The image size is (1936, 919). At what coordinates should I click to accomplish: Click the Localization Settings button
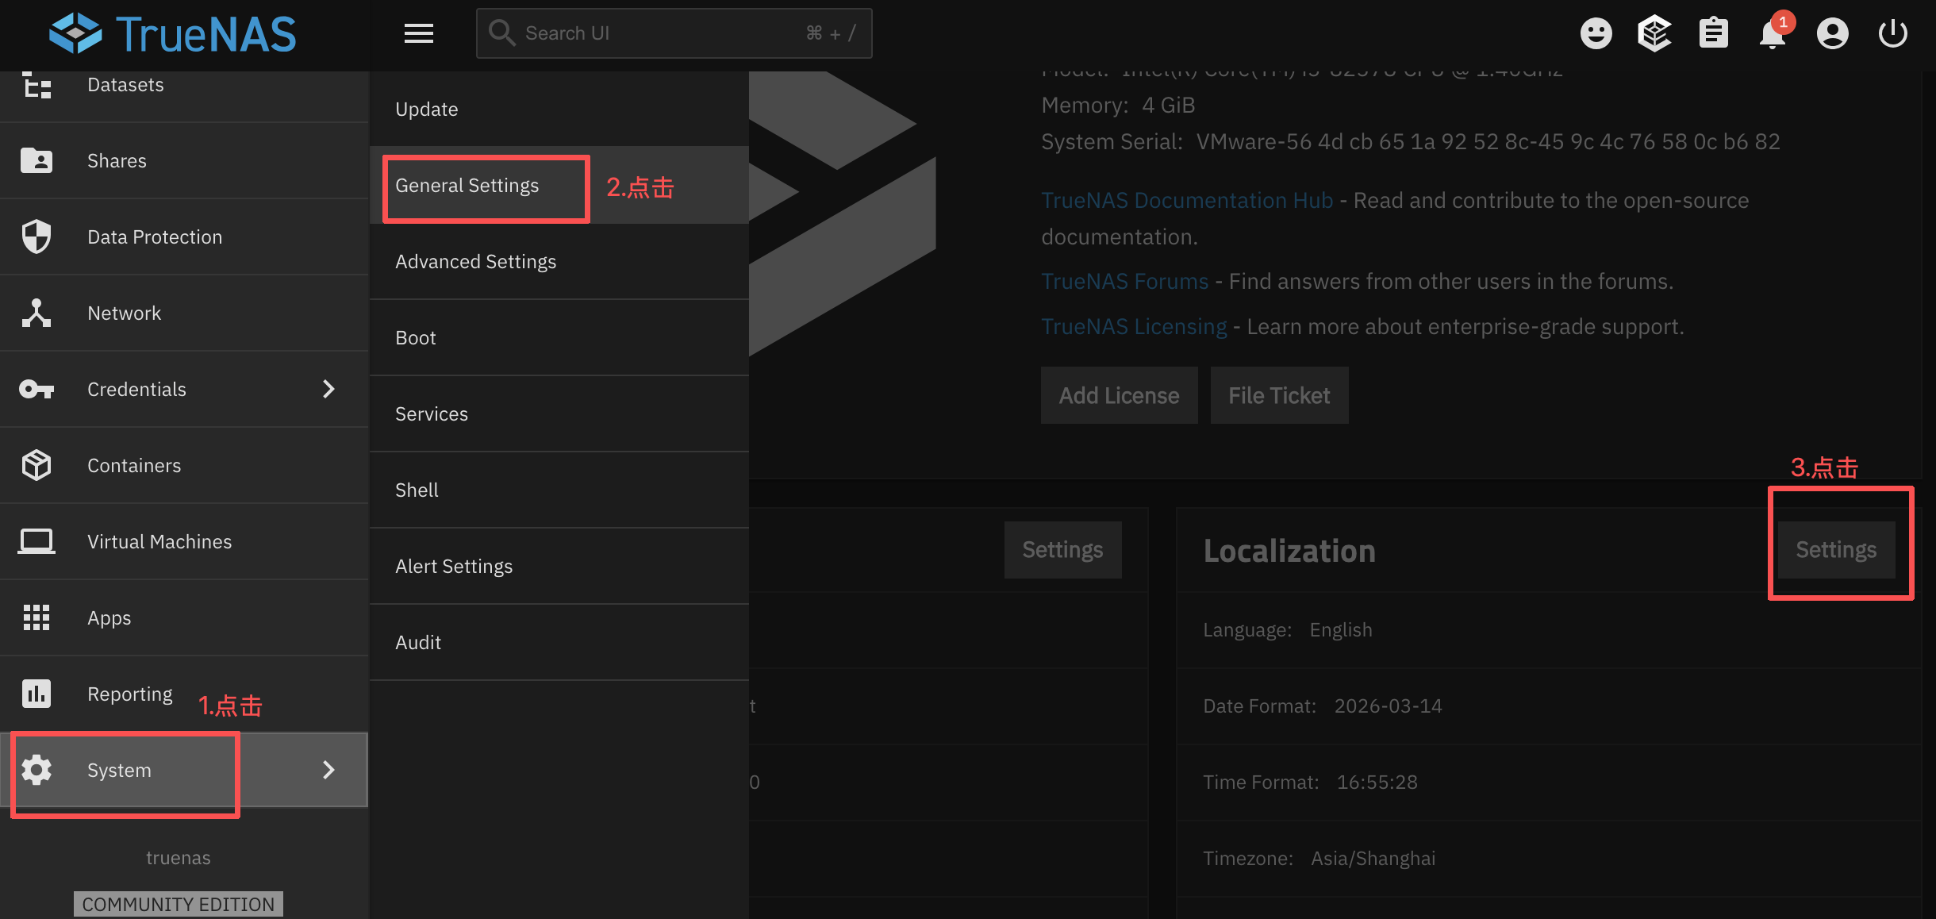1835,550
